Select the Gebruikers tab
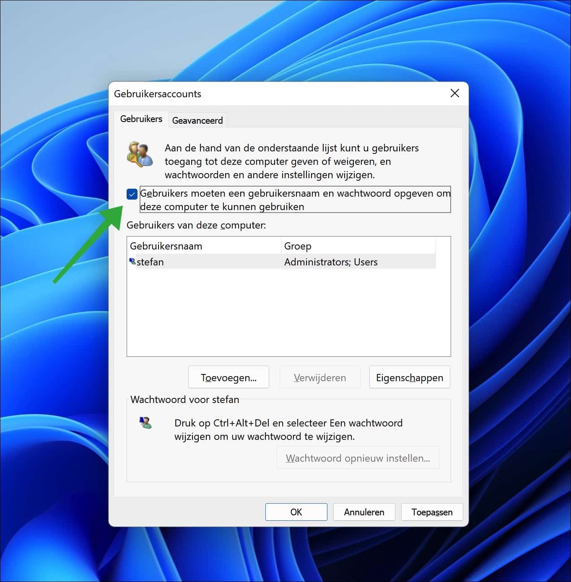The height and width of the screenshot is (582, 571). click(x=141, y=119)
